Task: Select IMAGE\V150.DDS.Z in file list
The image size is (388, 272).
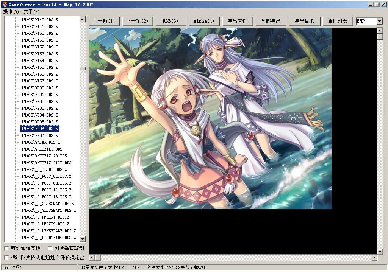Action: [39, 33]
